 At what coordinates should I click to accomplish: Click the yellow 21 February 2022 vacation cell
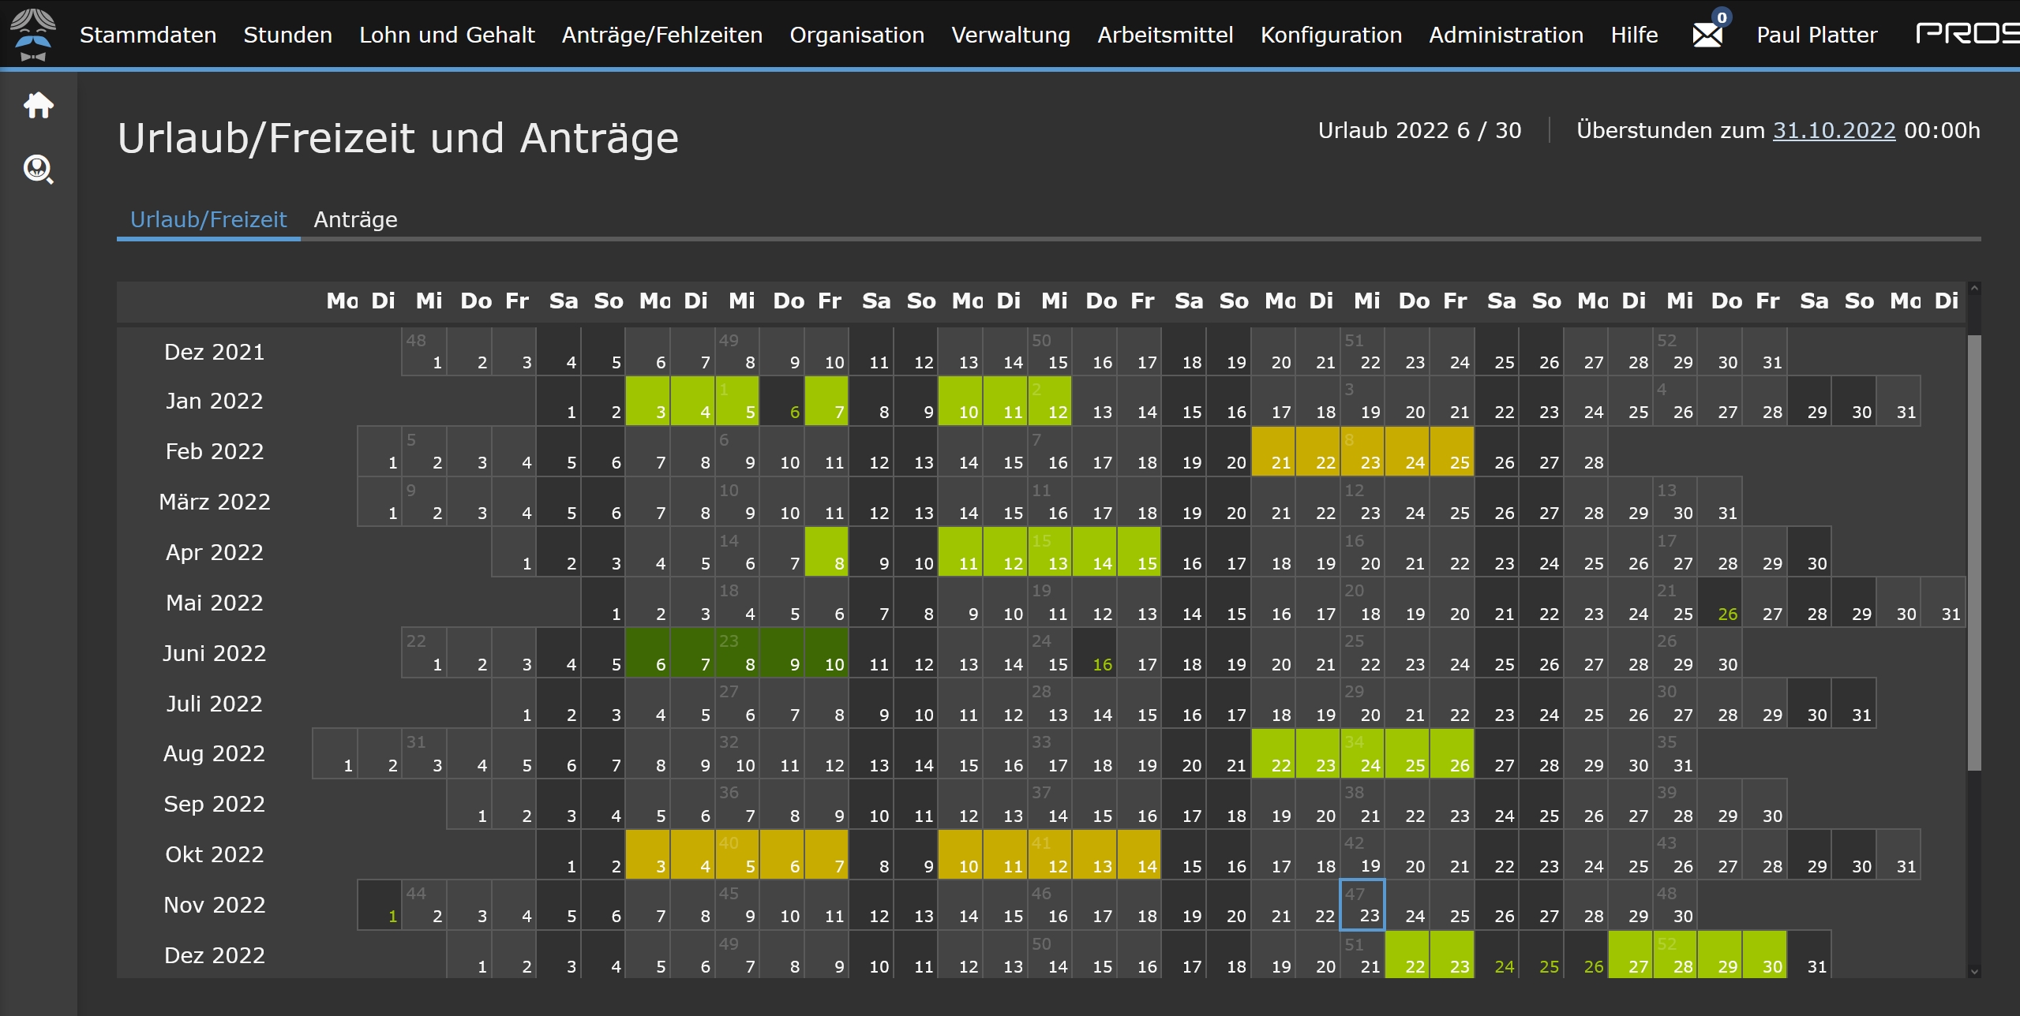coord(1273,451)
